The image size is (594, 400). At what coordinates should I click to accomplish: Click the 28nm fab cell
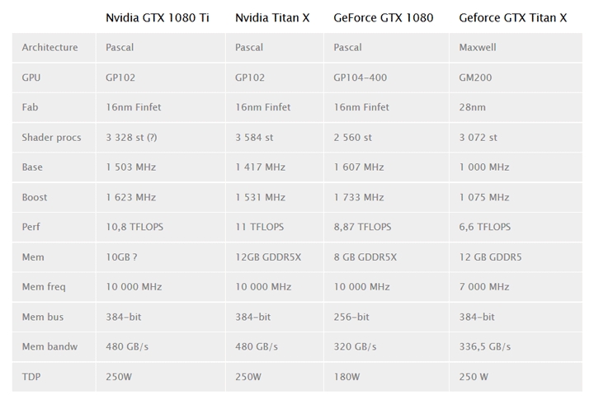pos(472,107)
